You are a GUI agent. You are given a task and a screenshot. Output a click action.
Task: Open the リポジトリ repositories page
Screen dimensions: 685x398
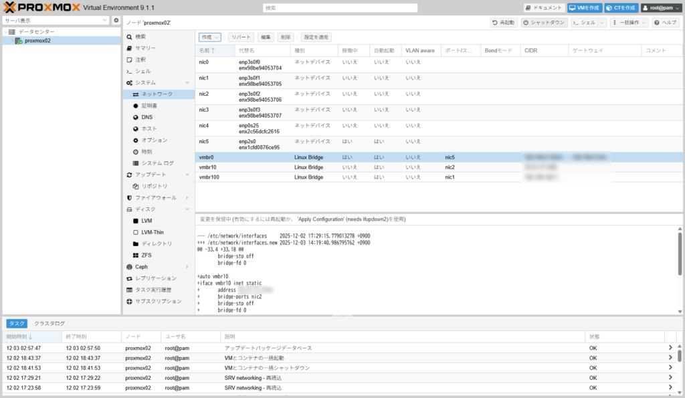154,186
